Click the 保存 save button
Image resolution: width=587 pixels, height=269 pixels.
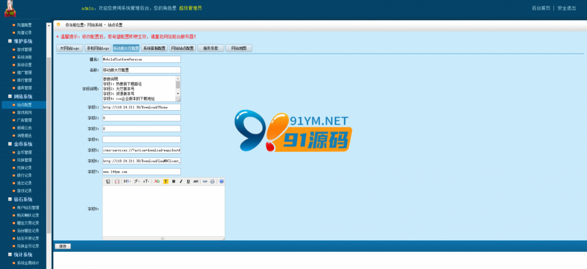point(62,247)
